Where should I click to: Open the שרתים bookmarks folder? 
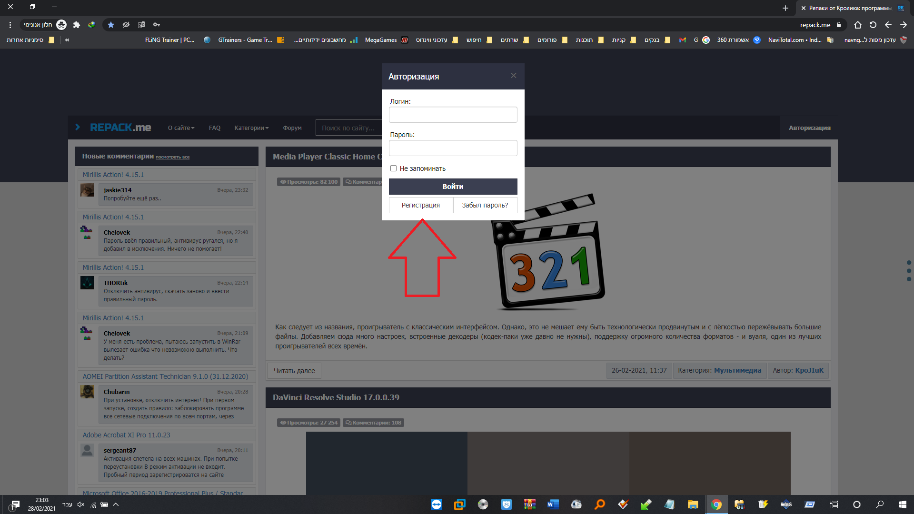[x=515, y=40]
